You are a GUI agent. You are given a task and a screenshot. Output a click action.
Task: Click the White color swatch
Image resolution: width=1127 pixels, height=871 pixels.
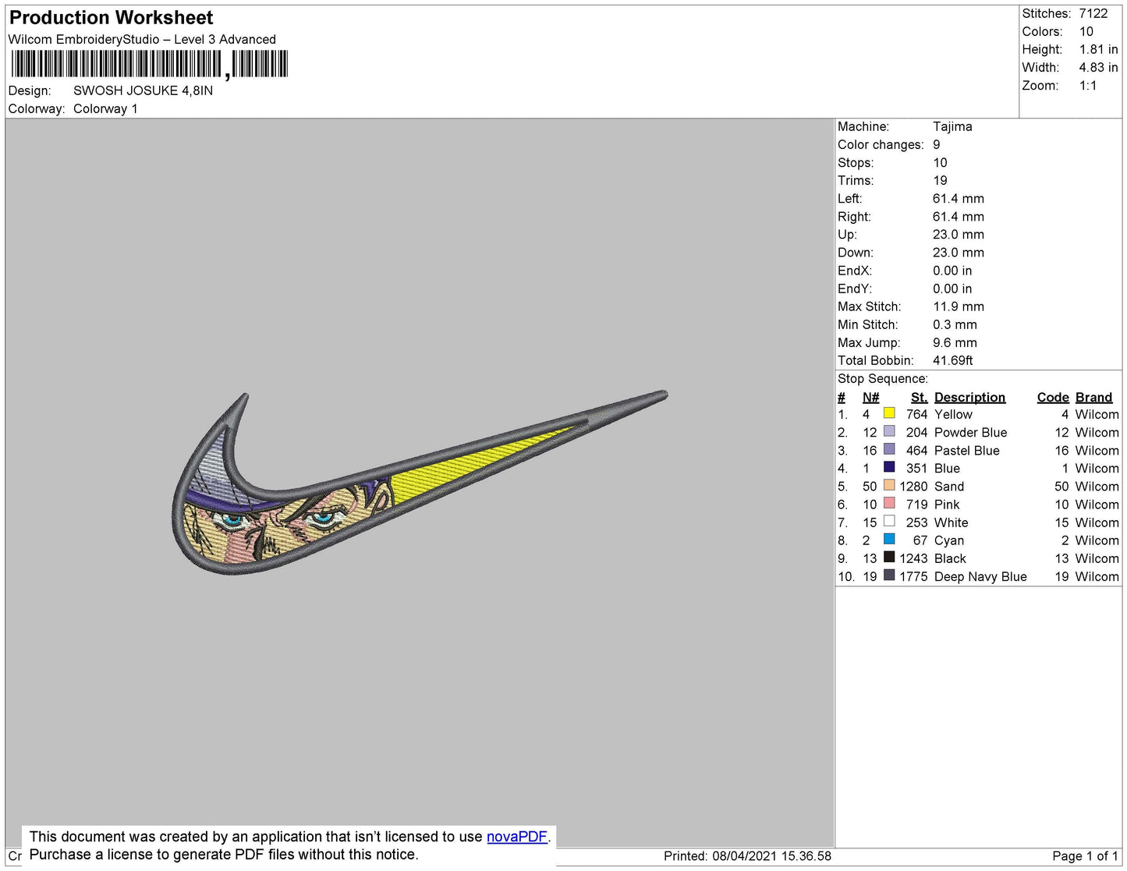[889, 521]
